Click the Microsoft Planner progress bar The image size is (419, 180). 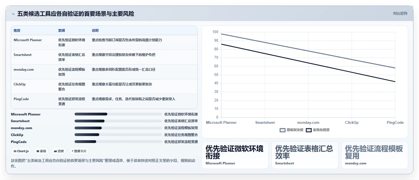(x=118, y=114)
